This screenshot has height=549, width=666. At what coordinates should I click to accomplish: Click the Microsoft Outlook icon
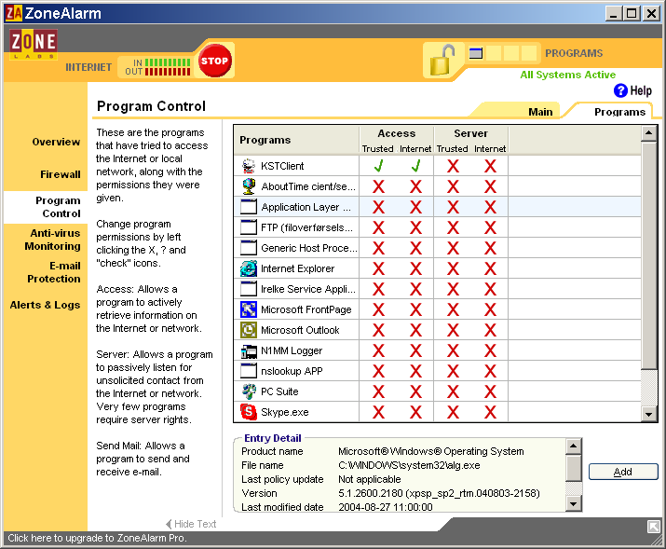[249, 330]
